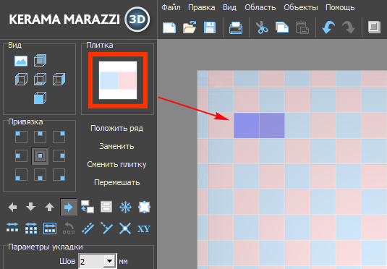Screen dimensions: 387x269
Task: Click the rotate dotted-row icon
Action: (x=69, y=228)
